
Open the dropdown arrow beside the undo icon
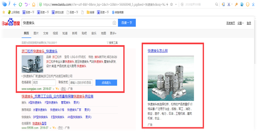(29, 5)
